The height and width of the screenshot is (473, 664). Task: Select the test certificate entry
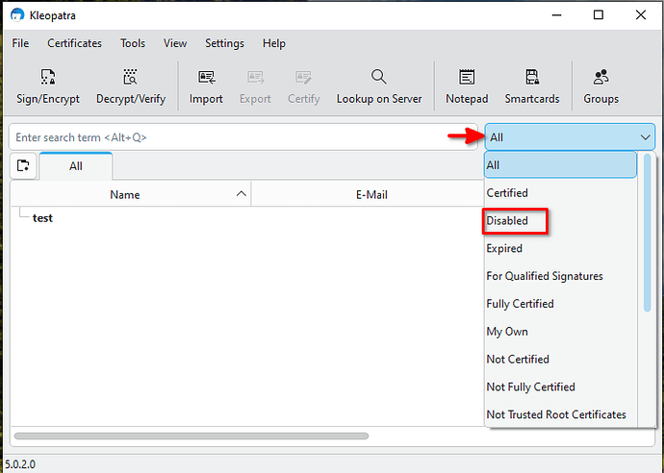(x=42, y=218)
